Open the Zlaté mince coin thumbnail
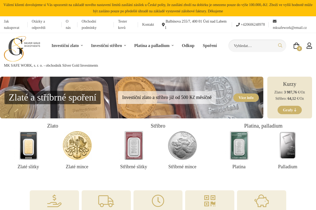Viewport: 316px width, 210px height. tap(77, 145)
